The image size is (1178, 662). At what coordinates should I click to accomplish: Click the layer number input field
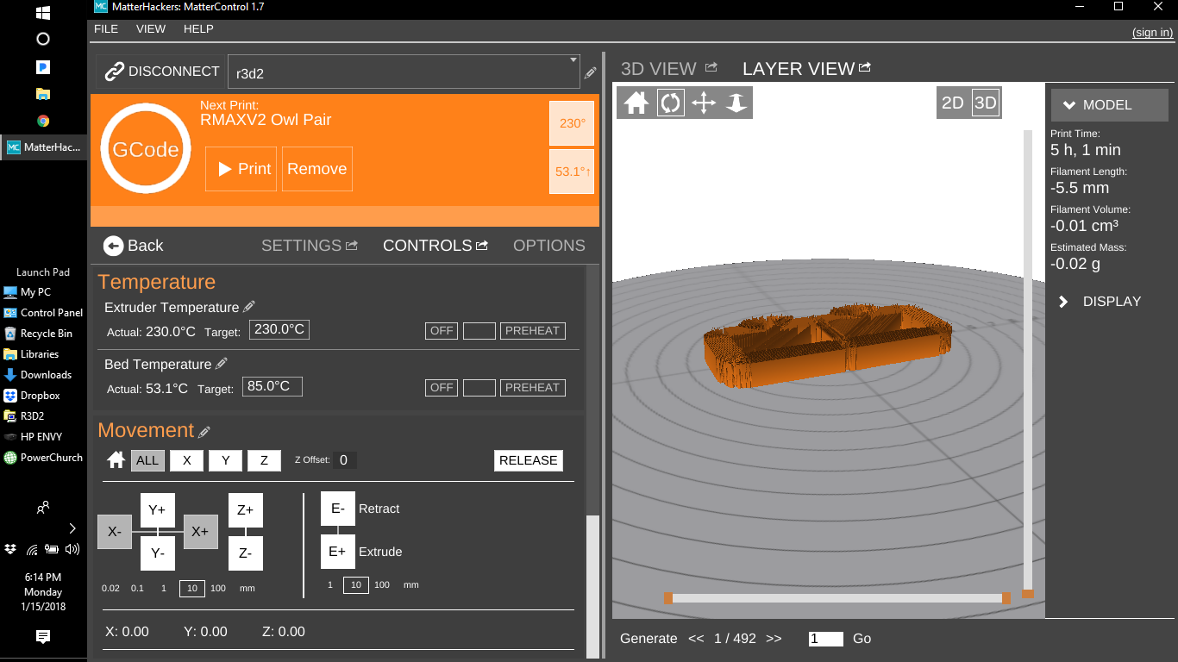click(825, 639)
